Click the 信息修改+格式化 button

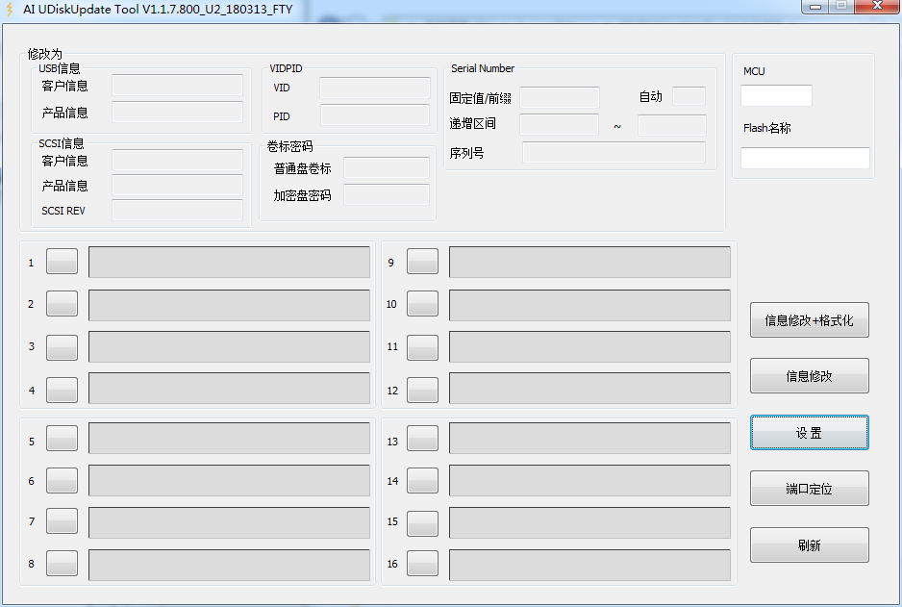point(809,320)
